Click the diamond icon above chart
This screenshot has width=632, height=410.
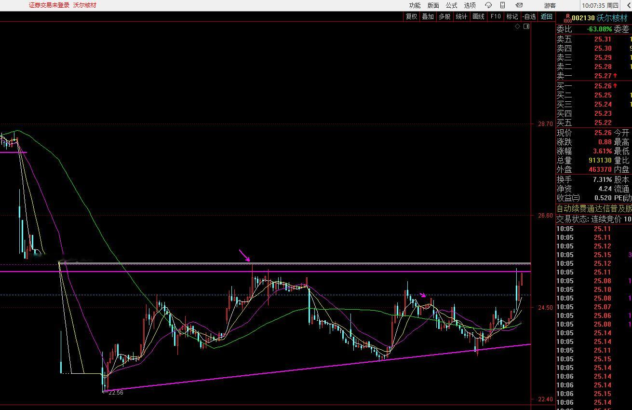tap(518, 27)
